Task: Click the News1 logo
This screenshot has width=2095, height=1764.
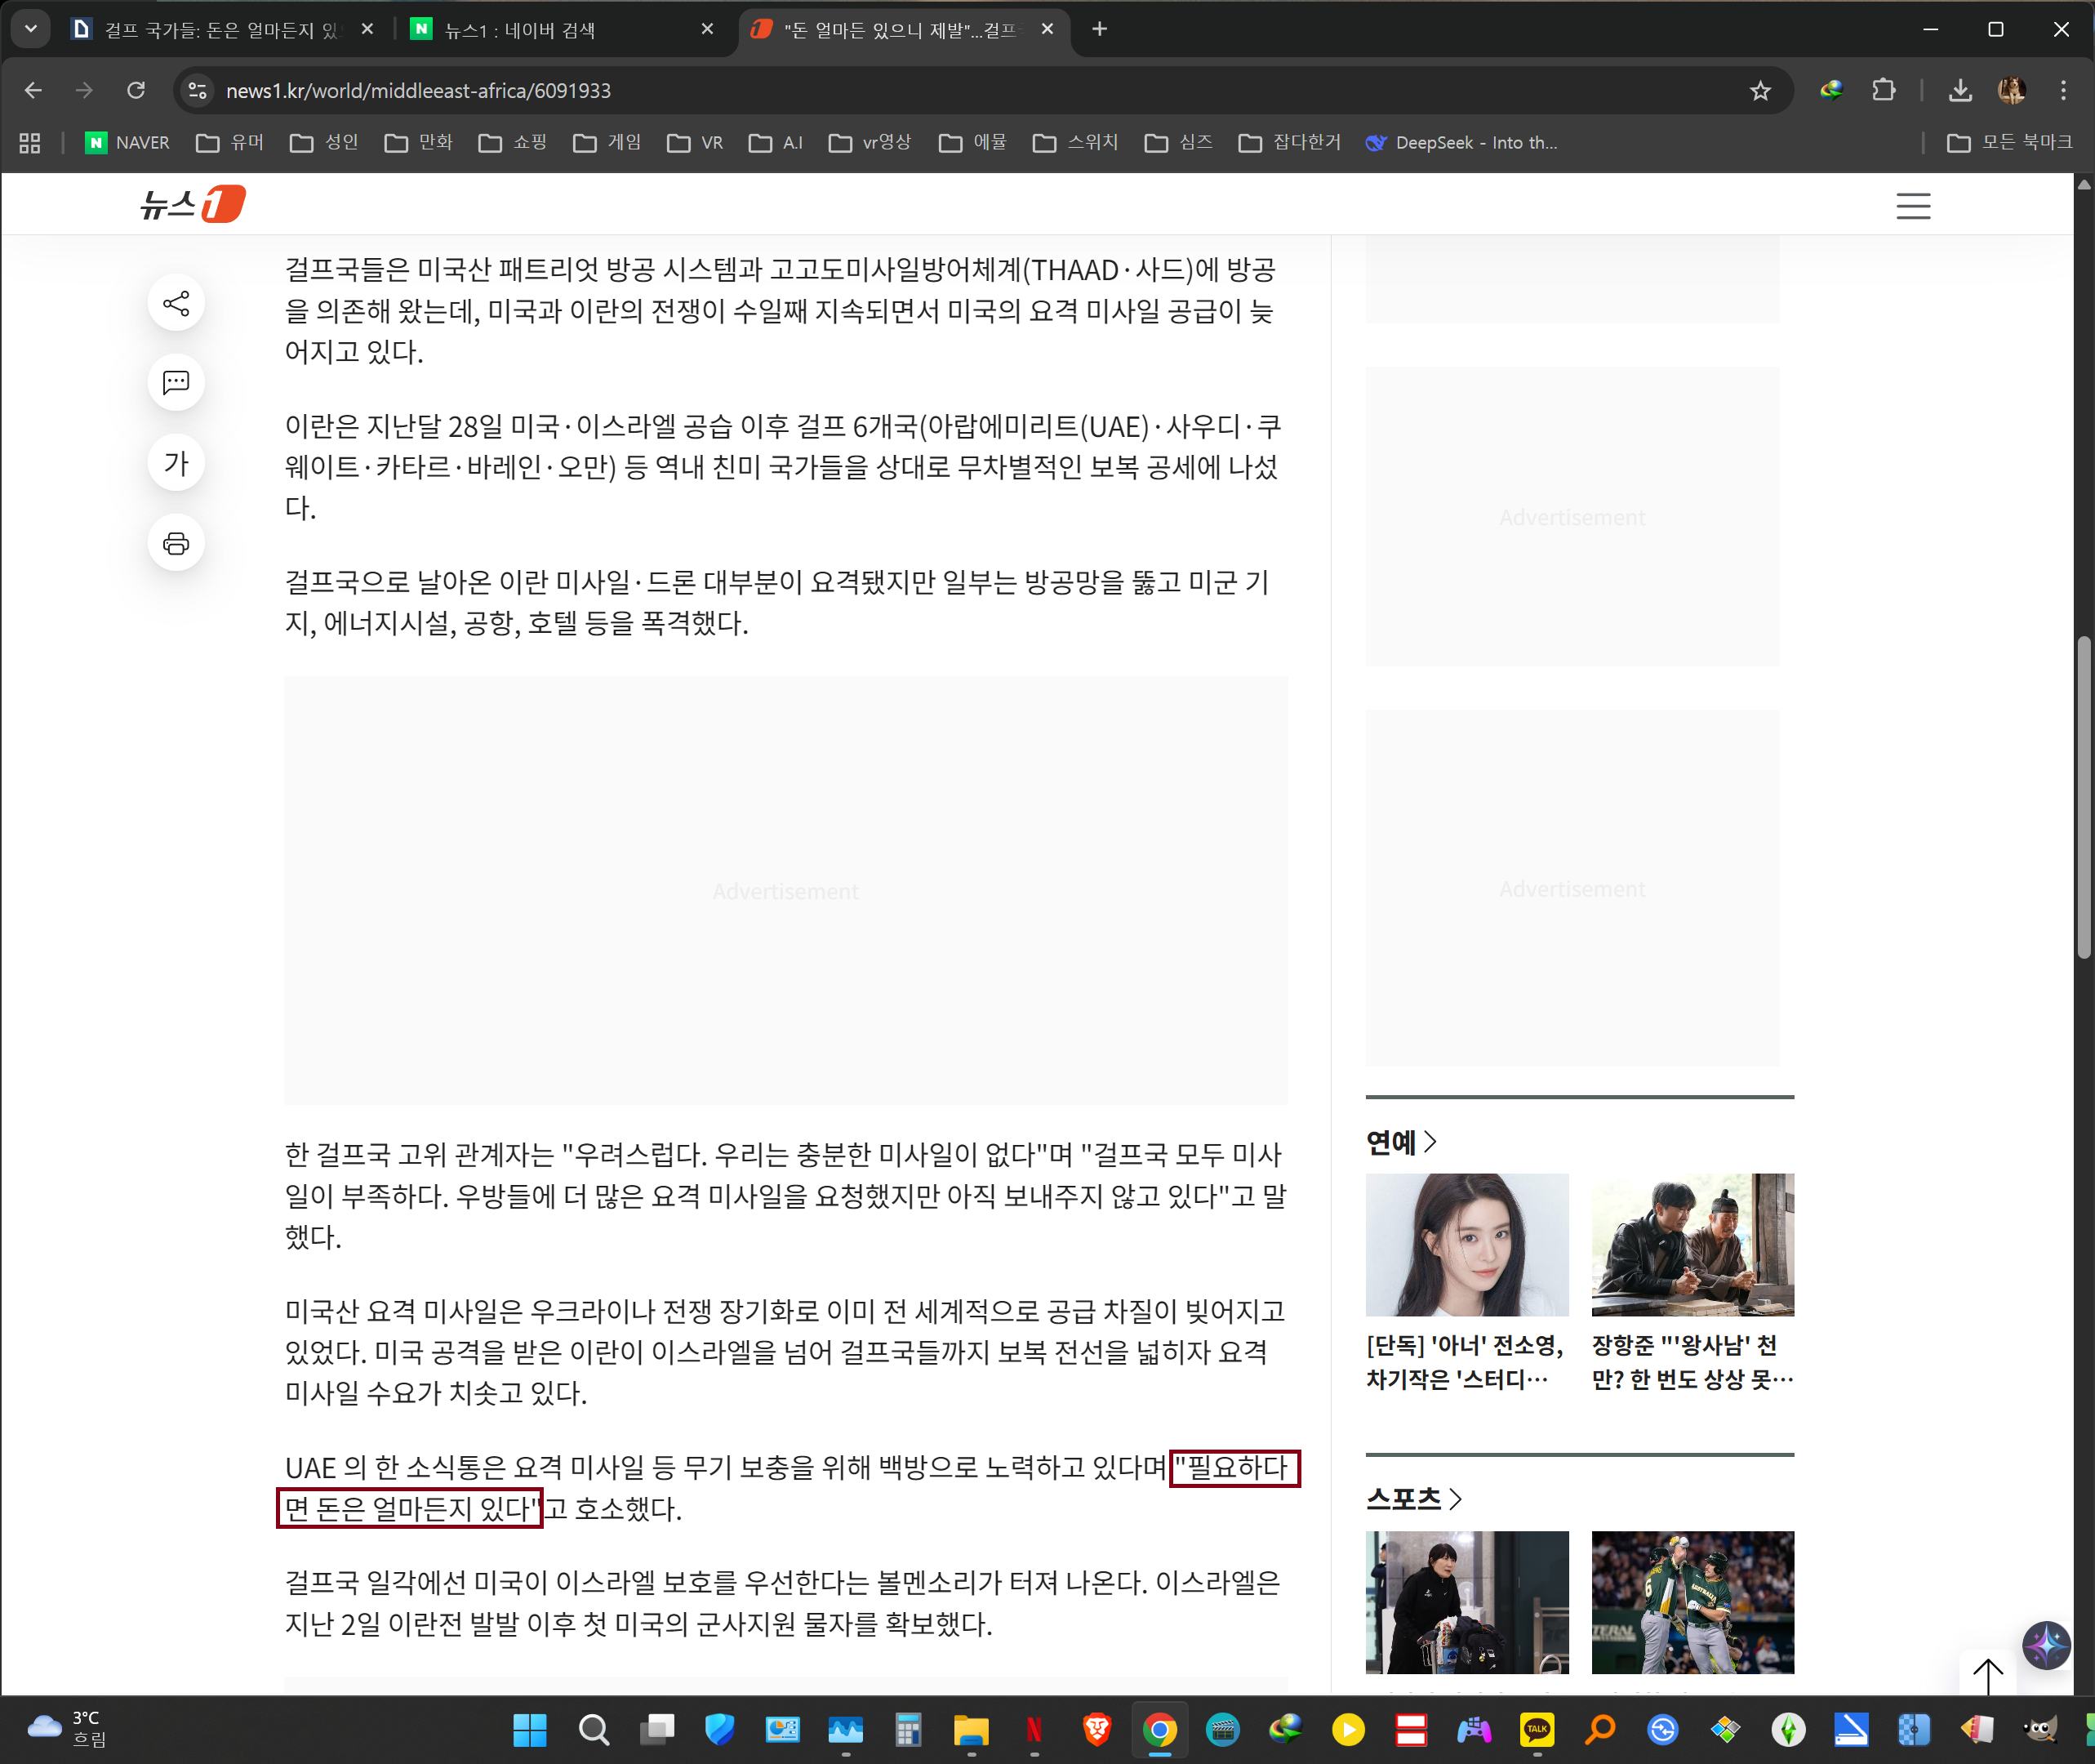Action: coord(193,204)
